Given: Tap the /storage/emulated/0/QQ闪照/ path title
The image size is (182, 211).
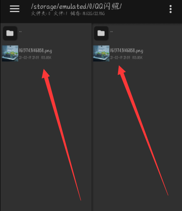Looking at the screenshot, I should pos(76,6).
